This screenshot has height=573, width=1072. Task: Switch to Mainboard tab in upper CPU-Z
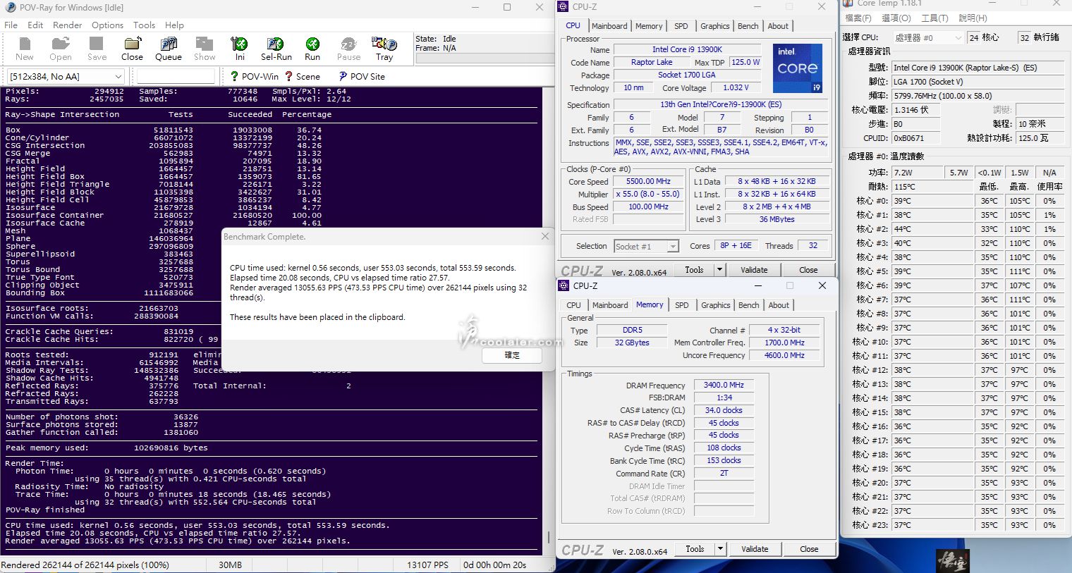pos(609,26)
